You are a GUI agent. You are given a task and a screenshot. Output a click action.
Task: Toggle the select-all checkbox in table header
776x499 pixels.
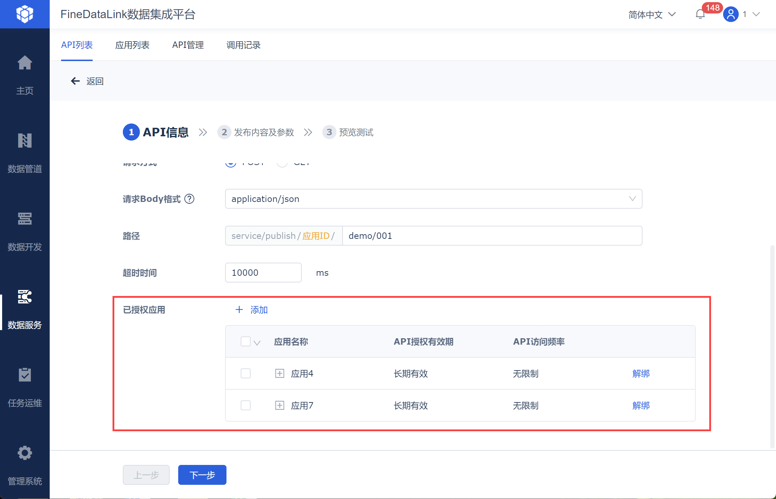[x=246, y=341]
